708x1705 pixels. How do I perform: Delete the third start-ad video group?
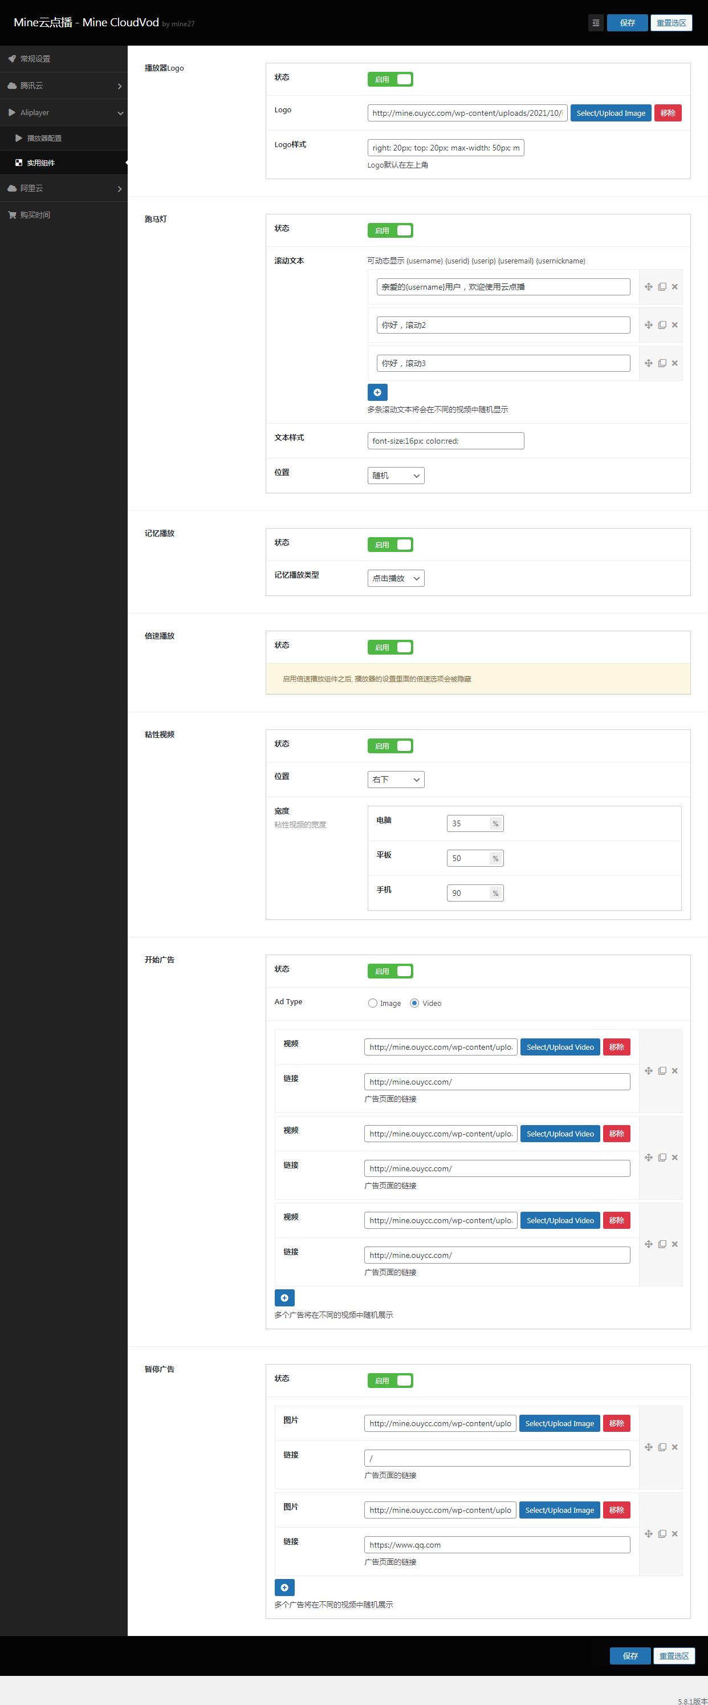[675, 1244]
